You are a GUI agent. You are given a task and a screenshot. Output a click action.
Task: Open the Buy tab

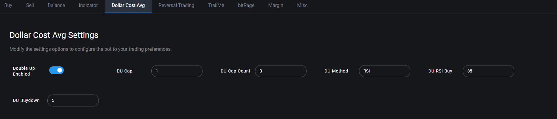tap(8, 6)
